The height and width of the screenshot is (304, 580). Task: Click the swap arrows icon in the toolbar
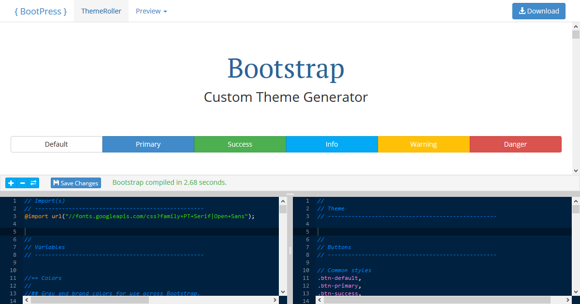34,183
